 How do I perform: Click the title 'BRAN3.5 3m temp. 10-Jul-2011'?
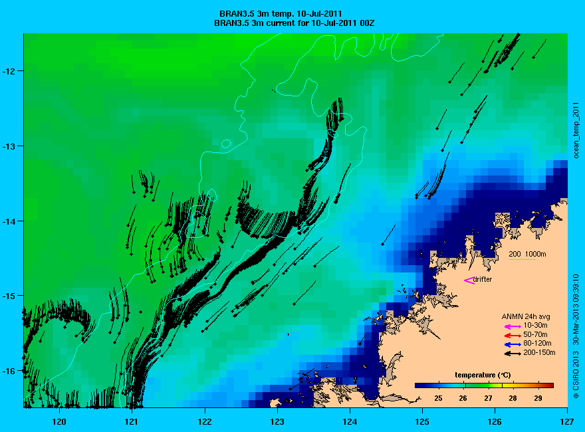pos(281,14)
